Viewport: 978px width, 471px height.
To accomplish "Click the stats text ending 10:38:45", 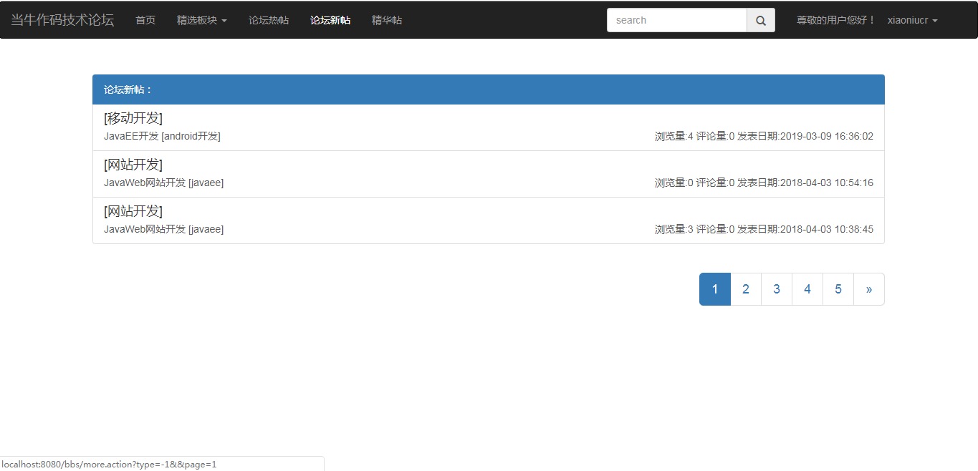I will click(x=764, y=229).
